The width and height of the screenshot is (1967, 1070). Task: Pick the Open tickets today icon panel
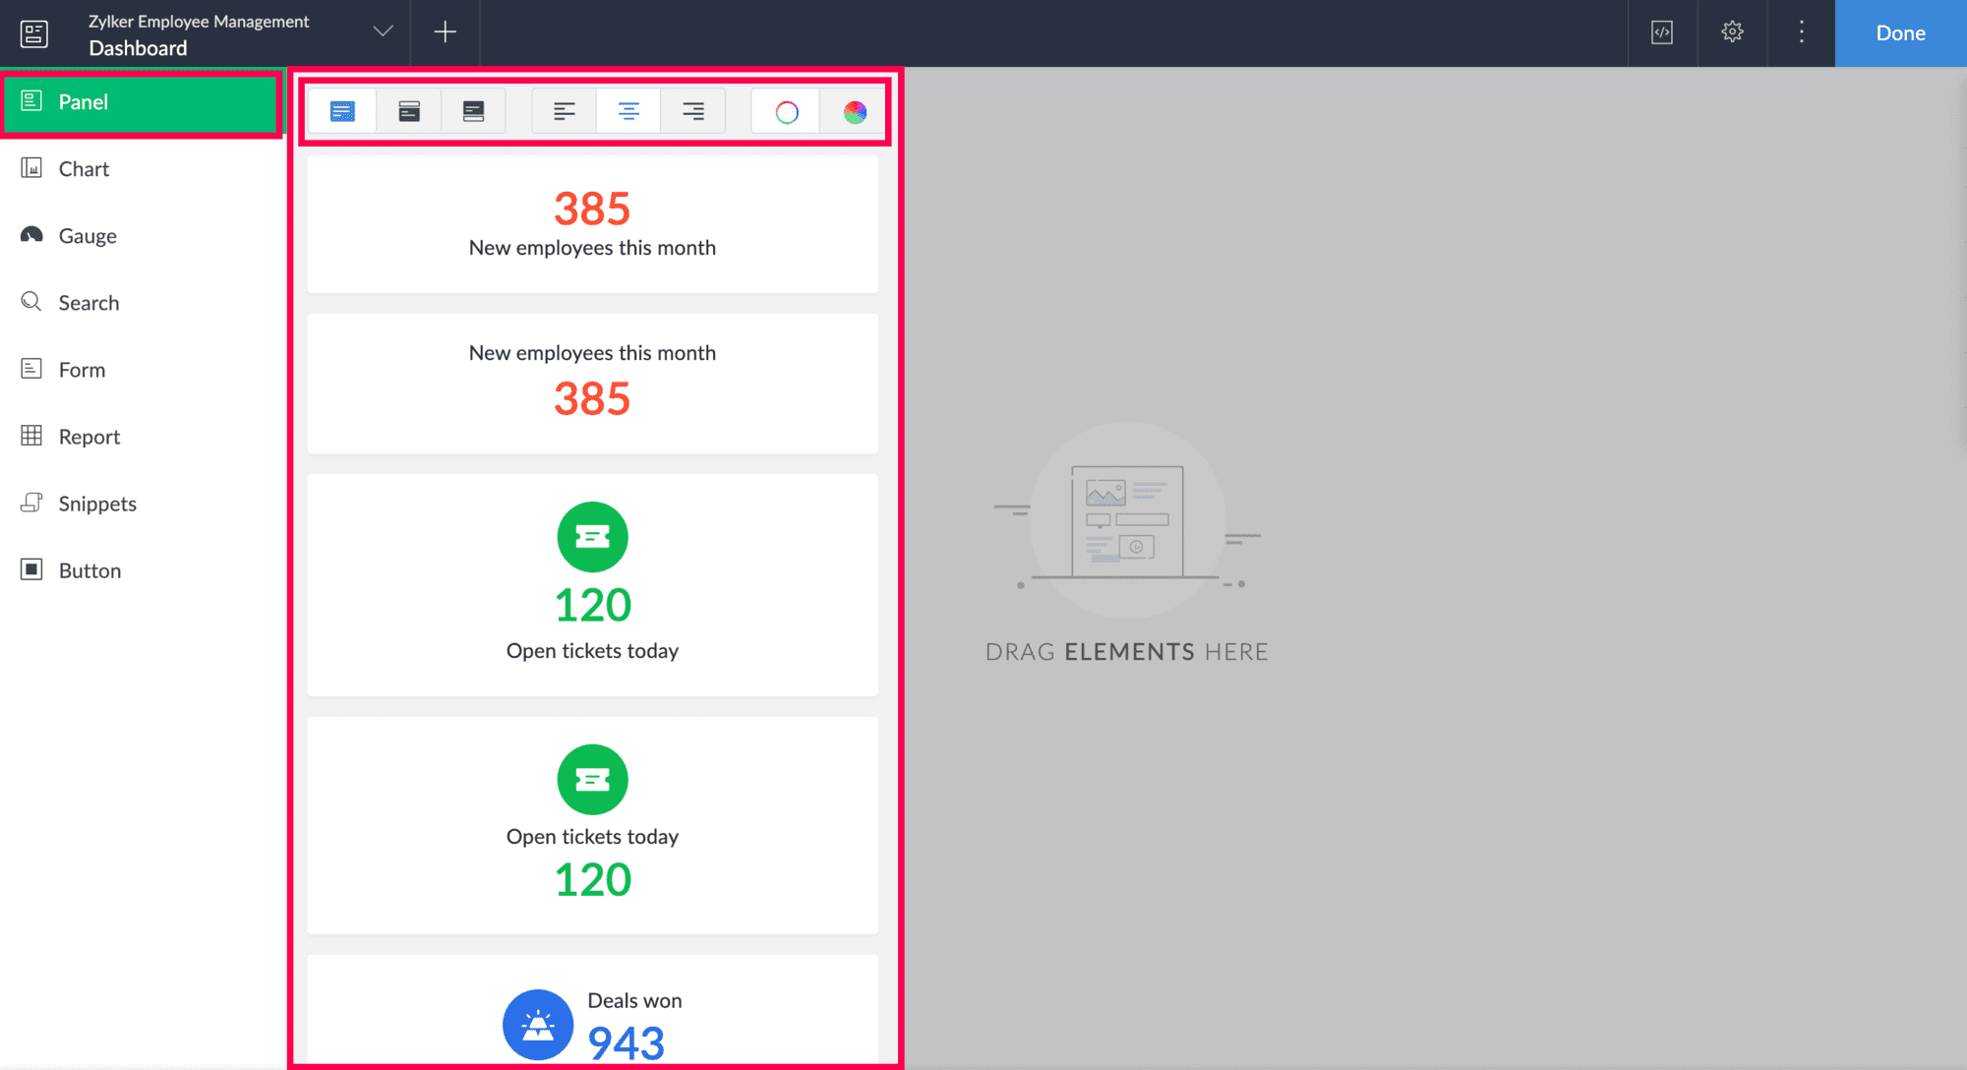click(592, 585)
